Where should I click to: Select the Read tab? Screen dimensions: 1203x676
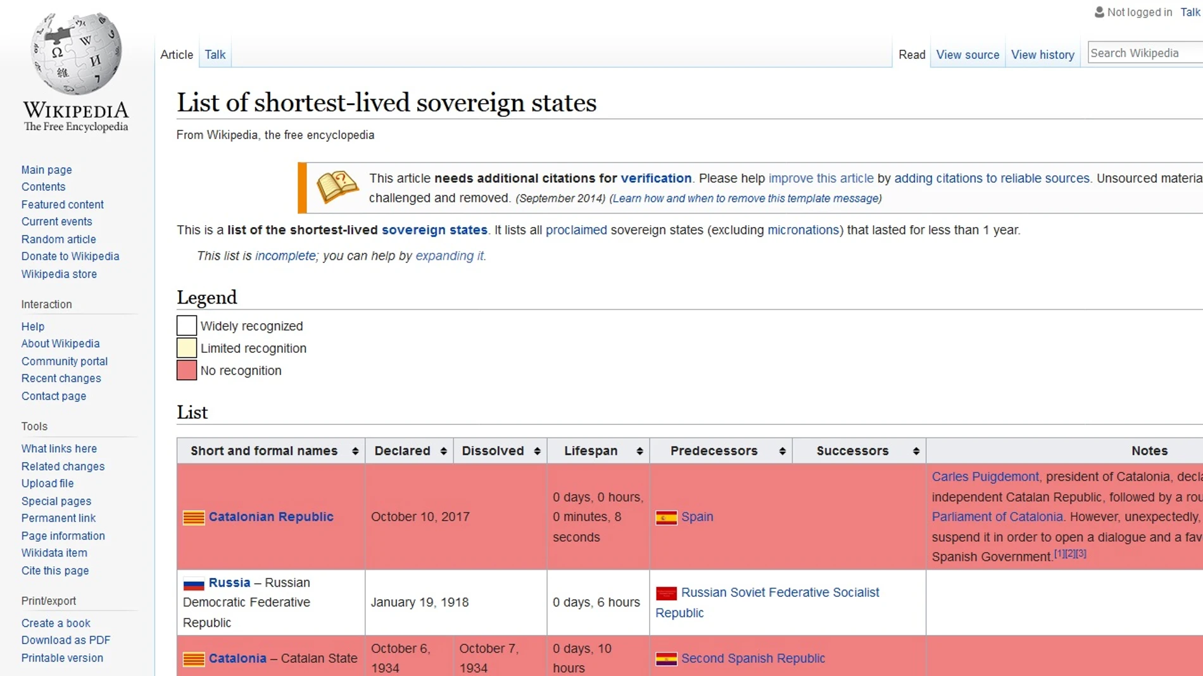912,54
